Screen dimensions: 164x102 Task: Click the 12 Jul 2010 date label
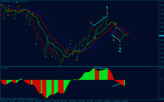(x=90, y=101)
